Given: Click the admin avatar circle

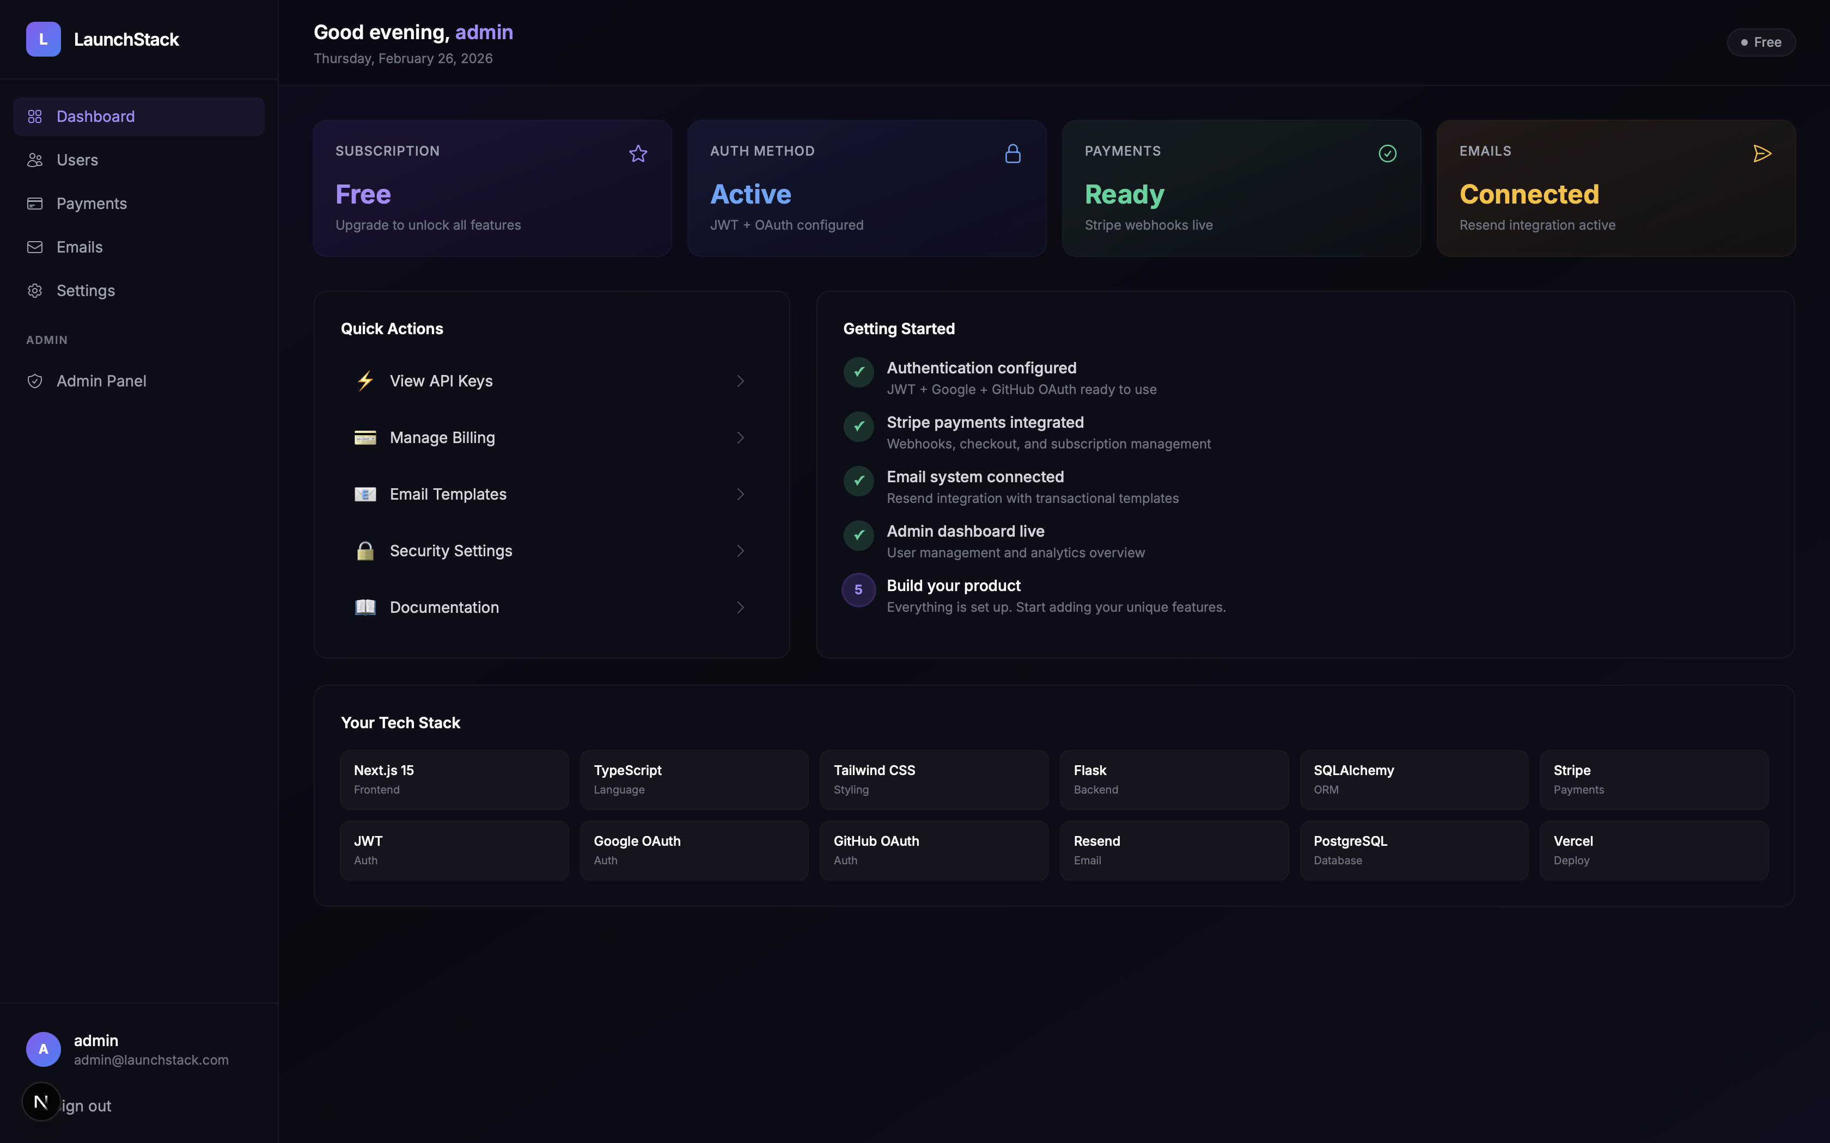Looking at the screenshot, I should tap(43, 1048).
